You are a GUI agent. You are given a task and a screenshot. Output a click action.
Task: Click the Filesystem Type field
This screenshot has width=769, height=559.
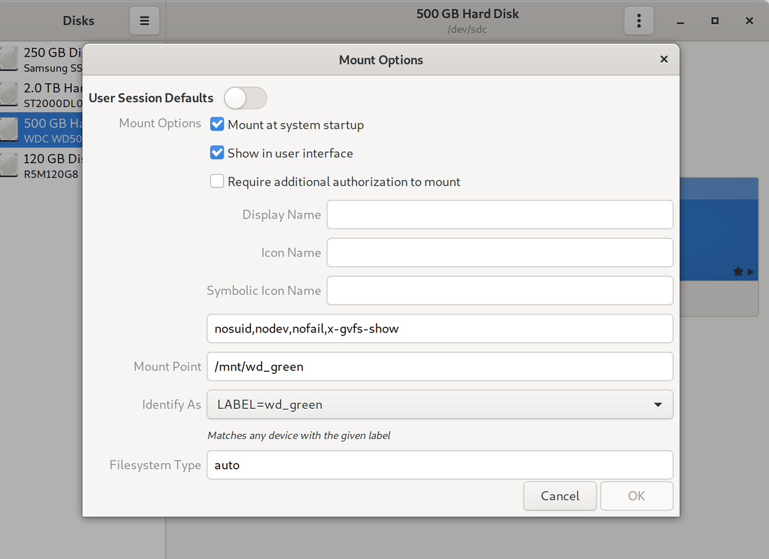coord(440,465)
